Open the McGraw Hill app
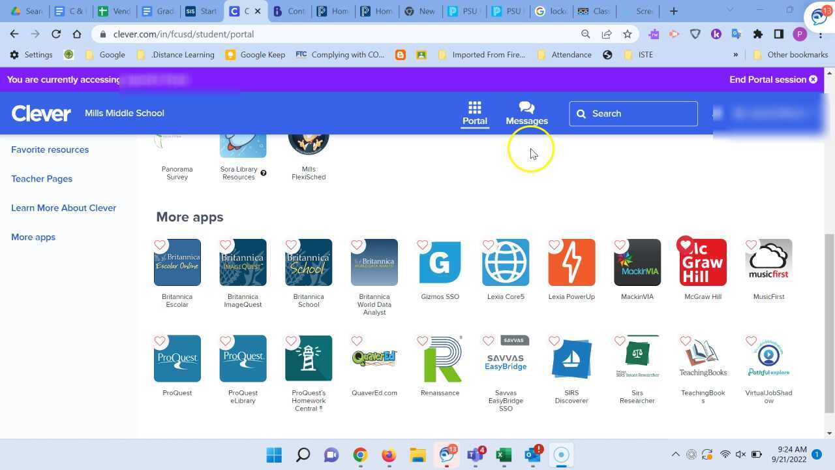Screen dimensions: 835x470 point(703,262)
